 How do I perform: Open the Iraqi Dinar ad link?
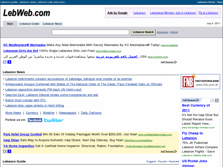(x=11, y=140)
